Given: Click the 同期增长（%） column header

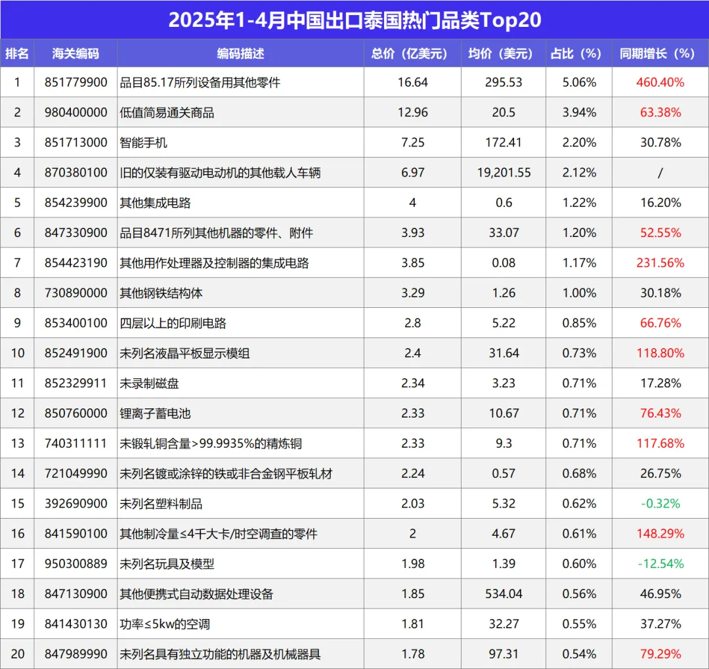Looking at the screenshot, I should tap(660, 53).
